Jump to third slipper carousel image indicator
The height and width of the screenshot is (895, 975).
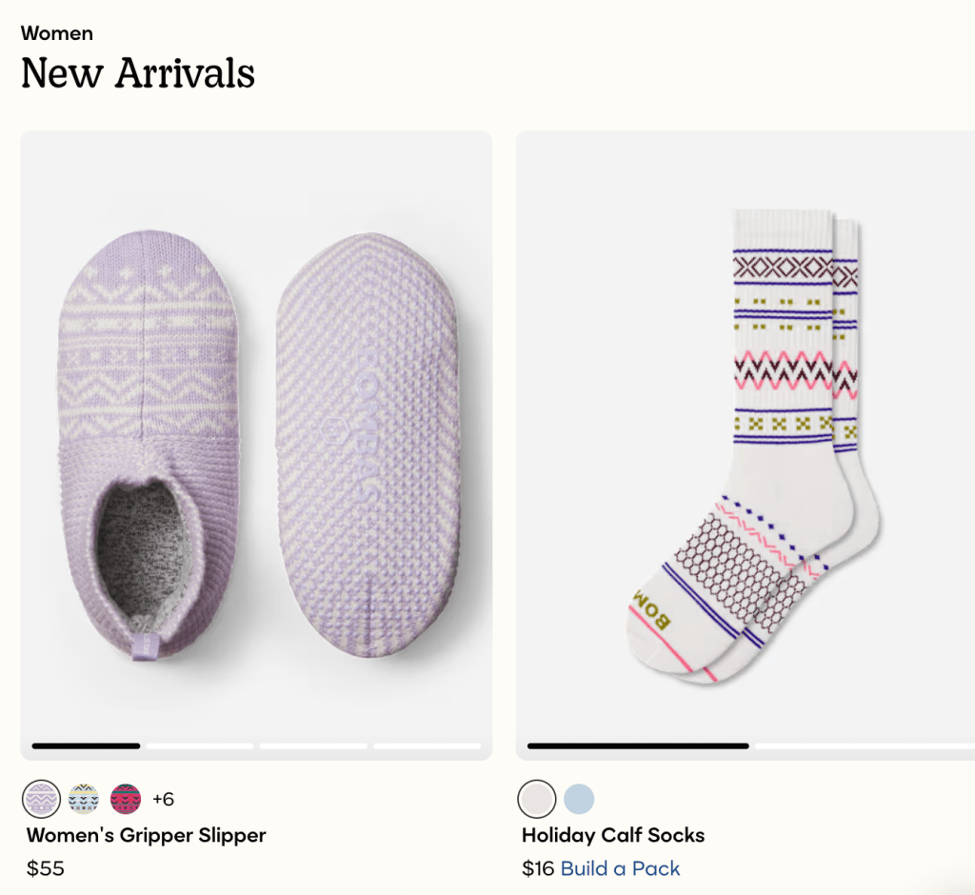(x=313, y=746)
